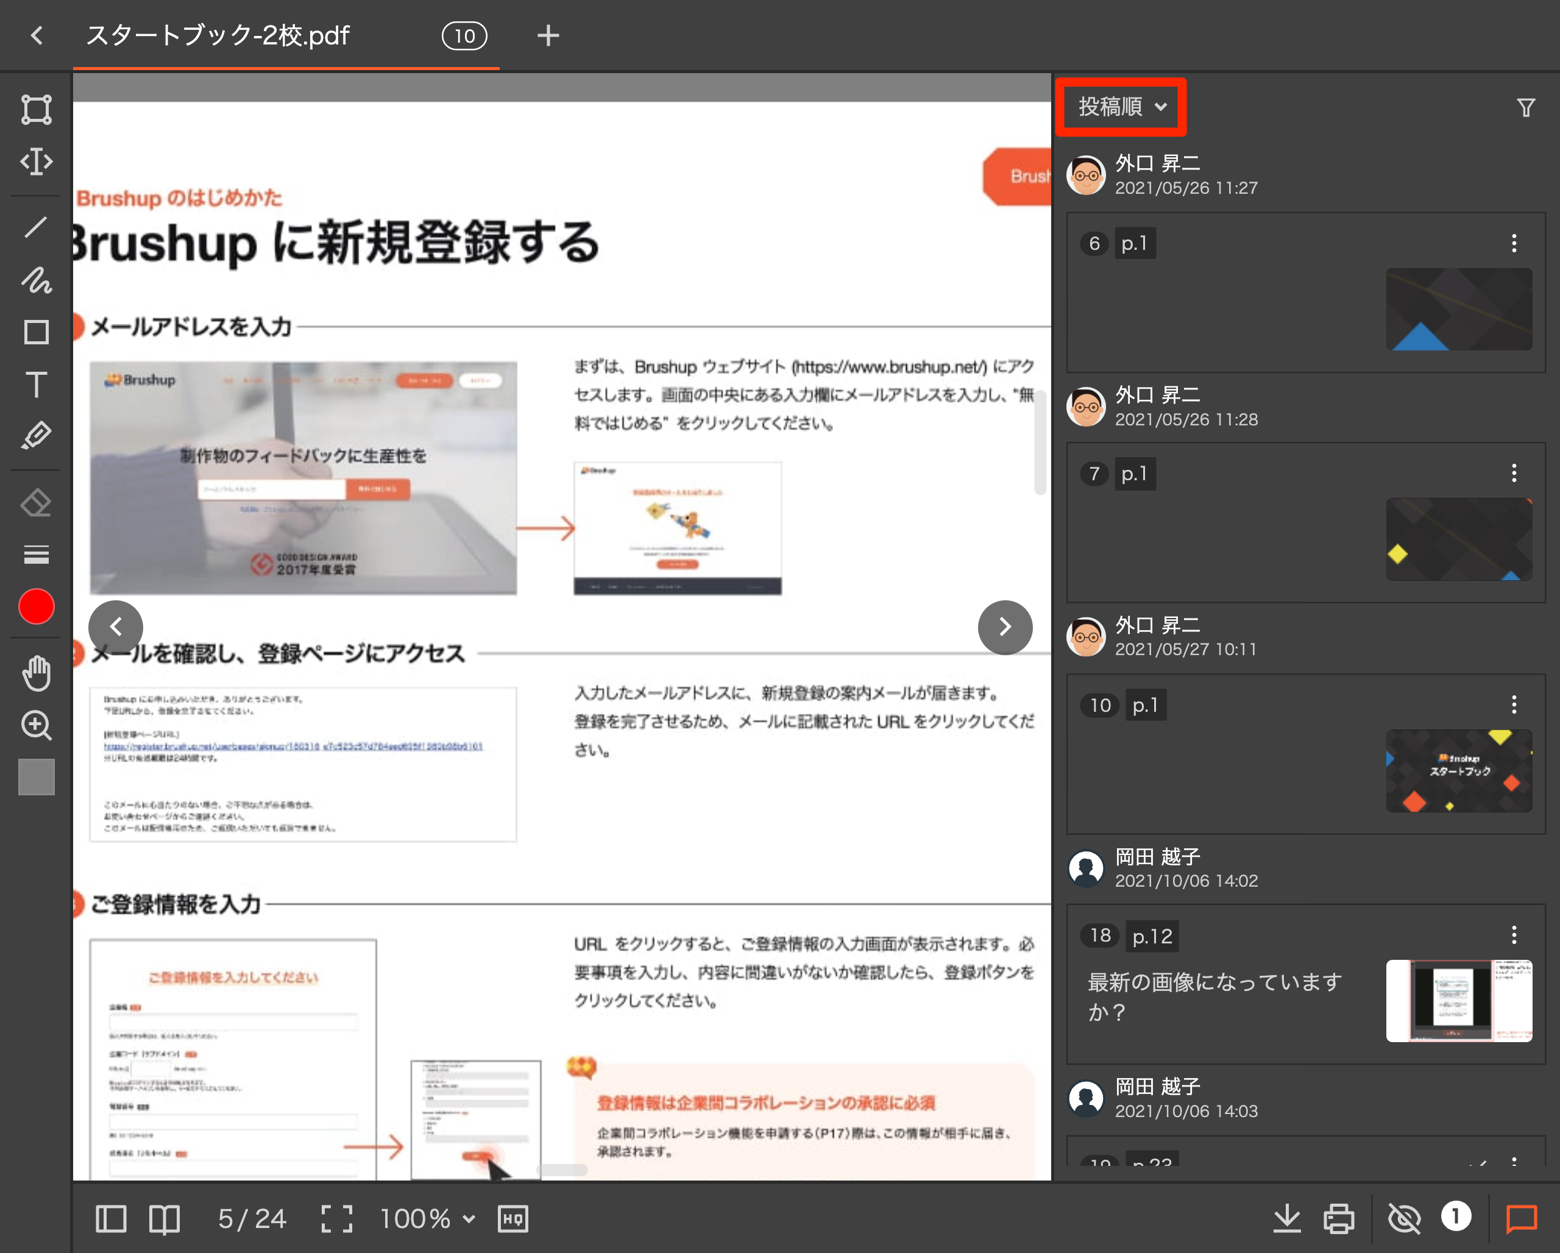Select the hand pan tool
This screenshot has height=1253, width=1560.
tap(36, 673)
